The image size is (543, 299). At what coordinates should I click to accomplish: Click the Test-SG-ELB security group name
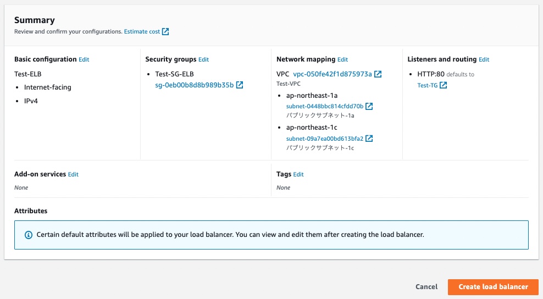coord(175,74)
